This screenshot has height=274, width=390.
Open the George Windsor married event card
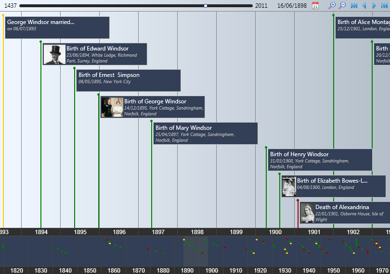click(x=57, y=27)
